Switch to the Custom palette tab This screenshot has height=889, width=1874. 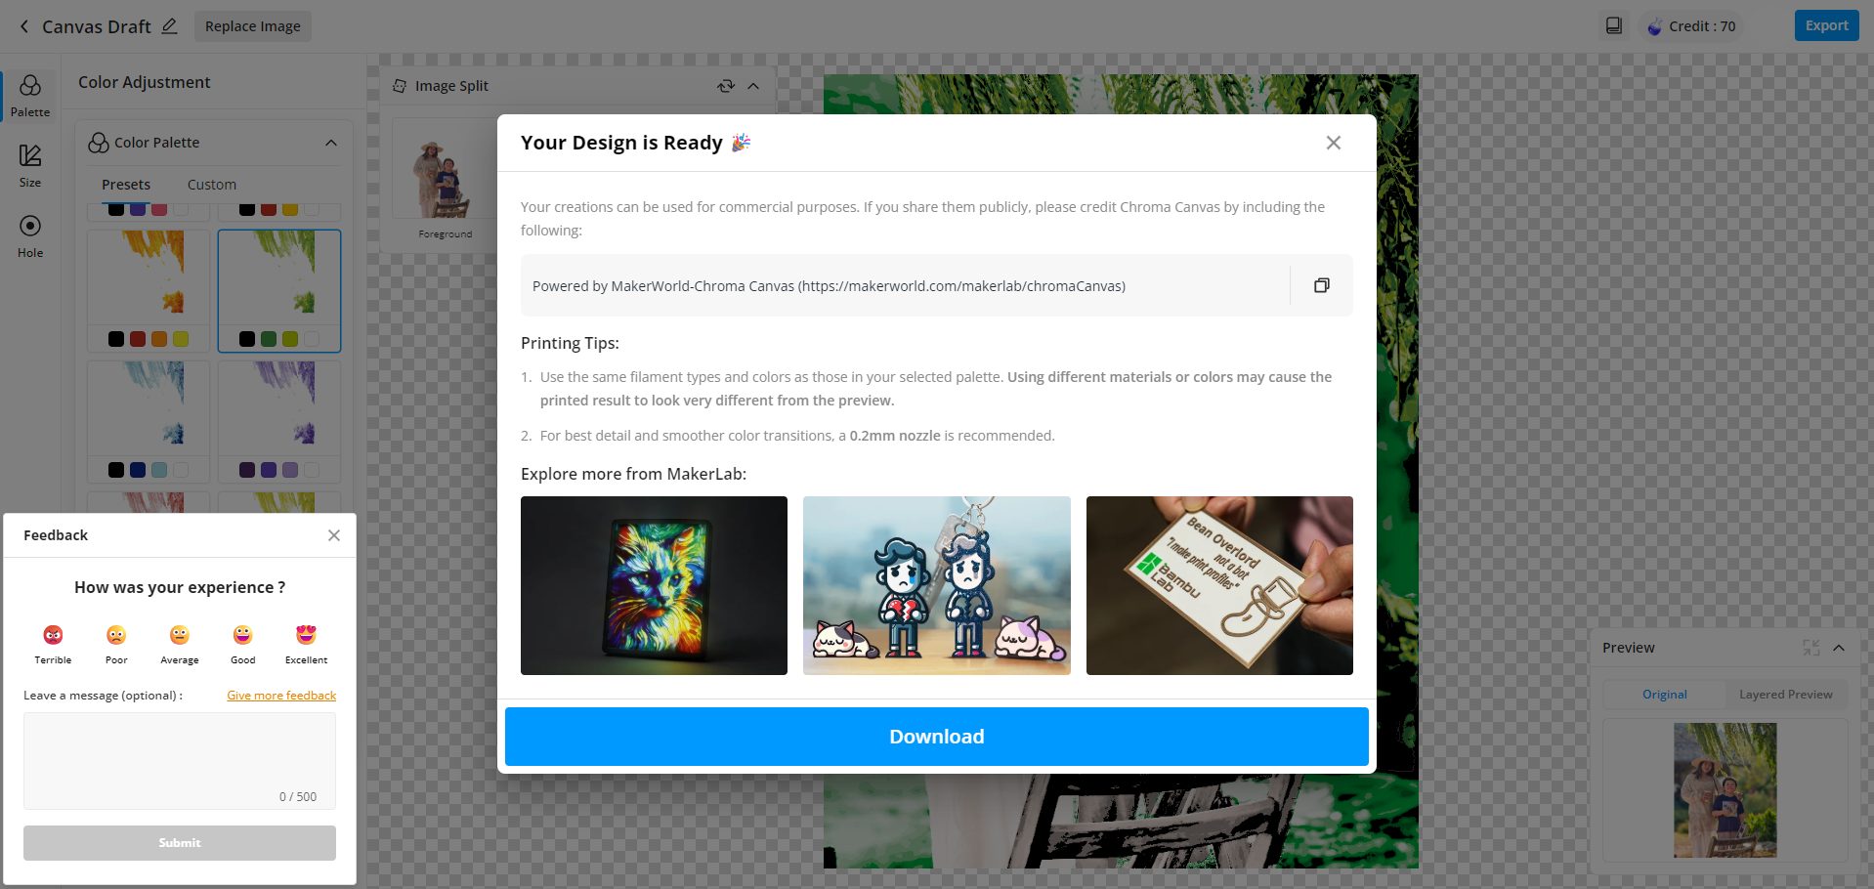[x=212, y=185]
